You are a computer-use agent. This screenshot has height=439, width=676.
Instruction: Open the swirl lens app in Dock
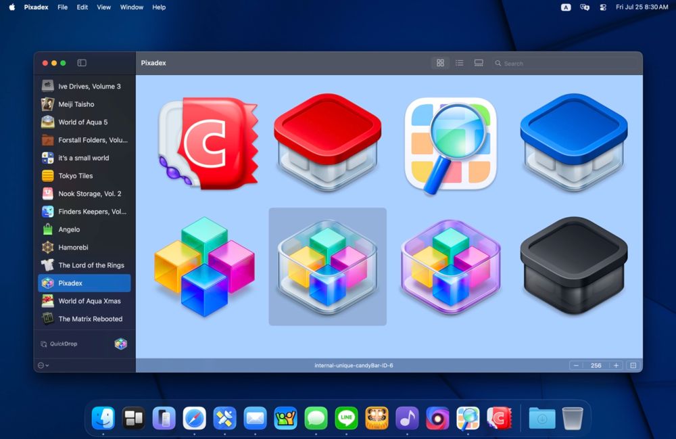coord(437,418)
